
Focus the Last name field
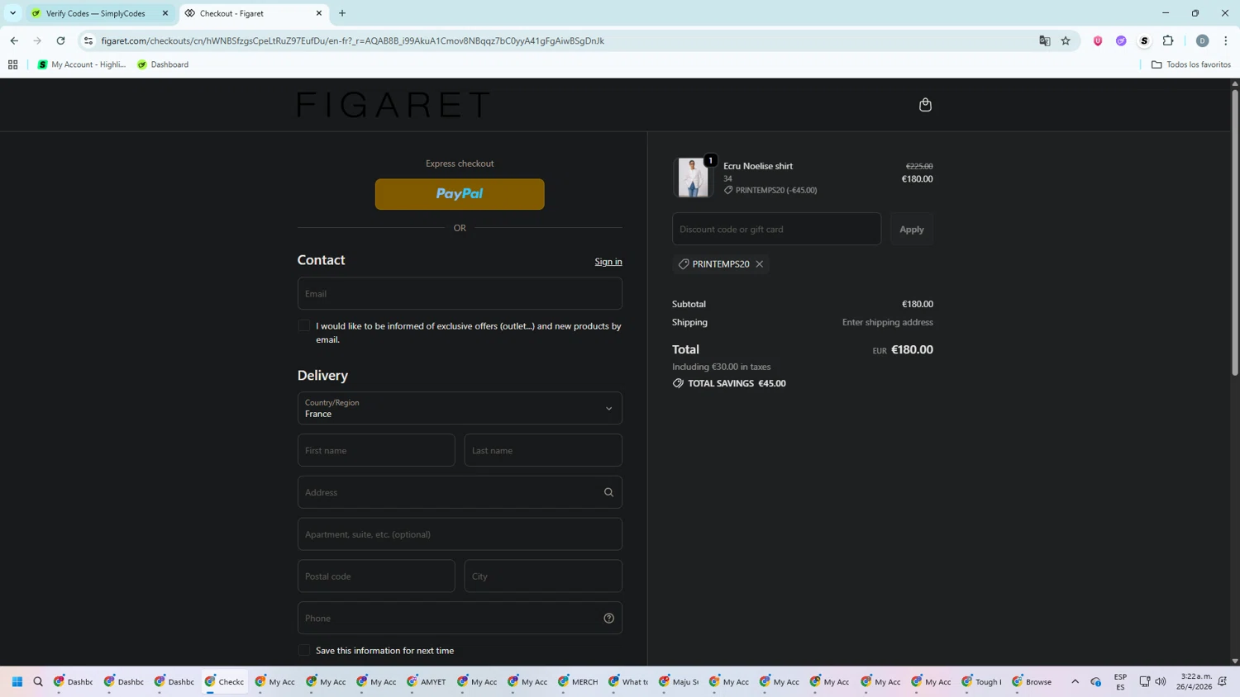[543, 451]
